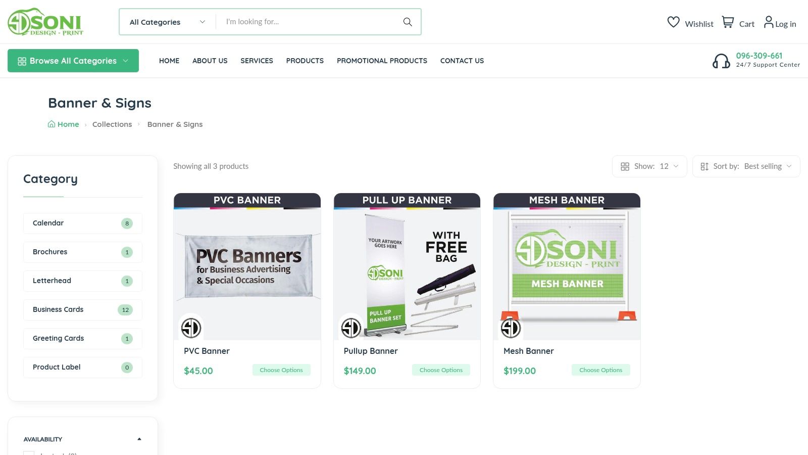Click the Log in text link
This screenshot has width=808, height=455.
pyautogui.click(x=786, y=24)
